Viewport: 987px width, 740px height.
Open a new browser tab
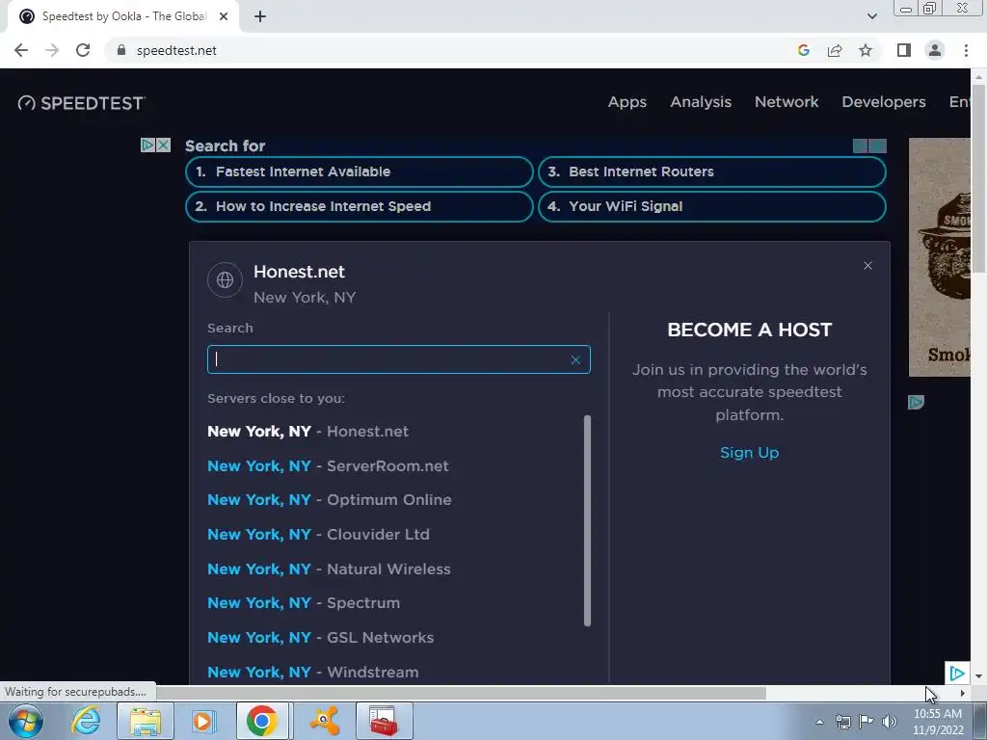pyautogui.click(x=260, y=17)
